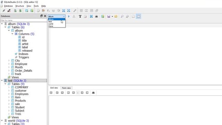
Task: Open configuration with the wrench icon
Action: tap(75, 11)
